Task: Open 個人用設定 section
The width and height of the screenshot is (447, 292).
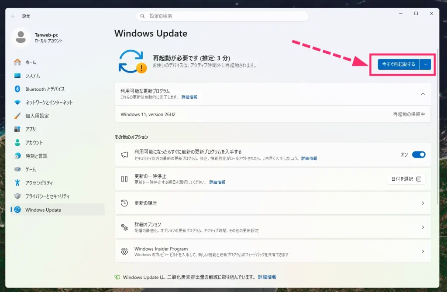Action: point(58,116)
